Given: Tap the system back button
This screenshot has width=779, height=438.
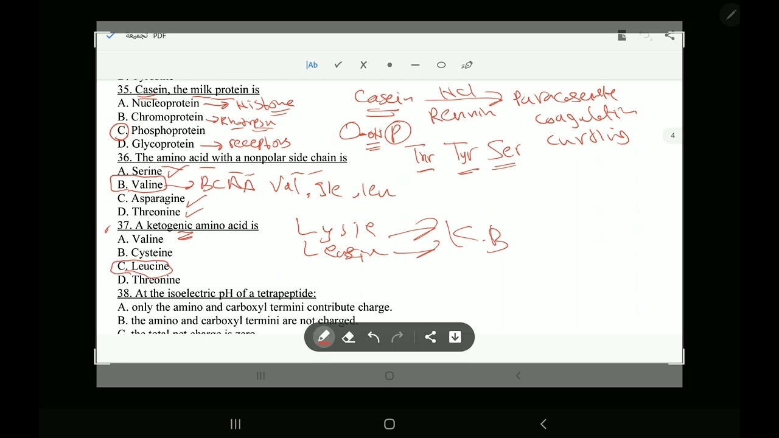Looking at the screenshot, I should pyautogui.click(x=543, y=424).
